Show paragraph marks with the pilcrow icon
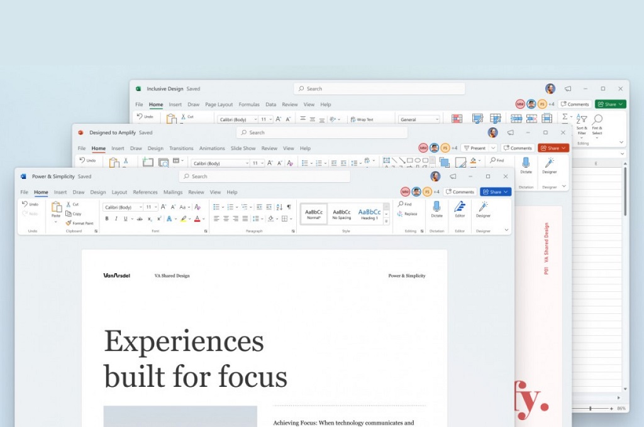 (x=289, y=207)
